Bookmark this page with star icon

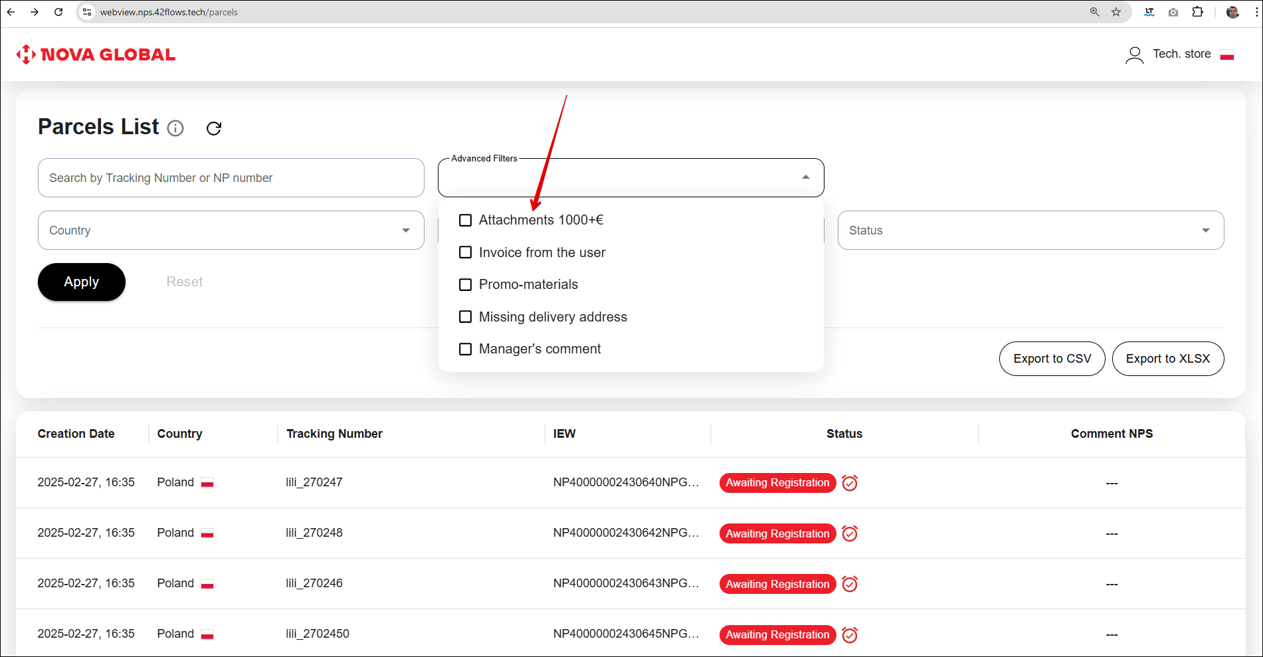point(1116,12)
